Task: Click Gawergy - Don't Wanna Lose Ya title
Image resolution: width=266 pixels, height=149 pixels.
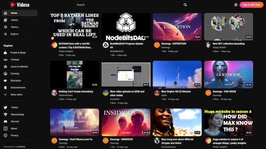Action: (75, 139)
